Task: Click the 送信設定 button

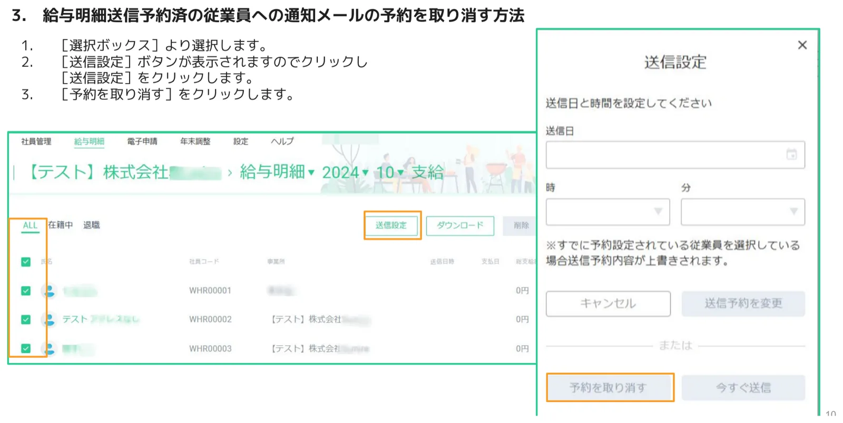Action: click(391, 226)
